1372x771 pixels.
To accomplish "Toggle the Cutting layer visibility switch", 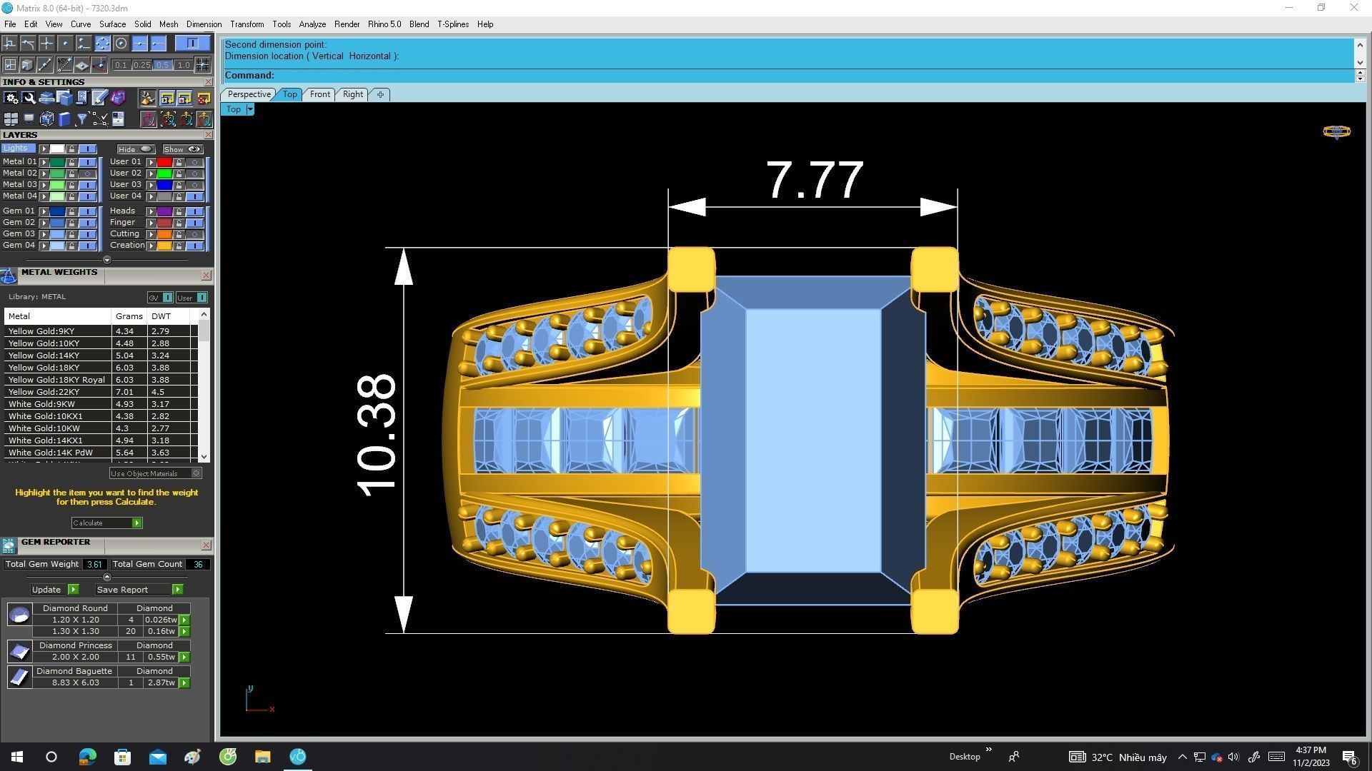I will [194, 234].
